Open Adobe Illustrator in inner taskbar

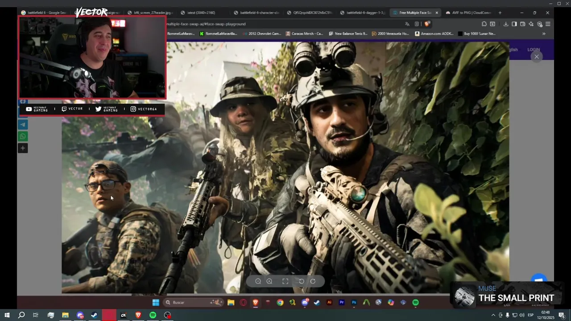click(329, 302)
